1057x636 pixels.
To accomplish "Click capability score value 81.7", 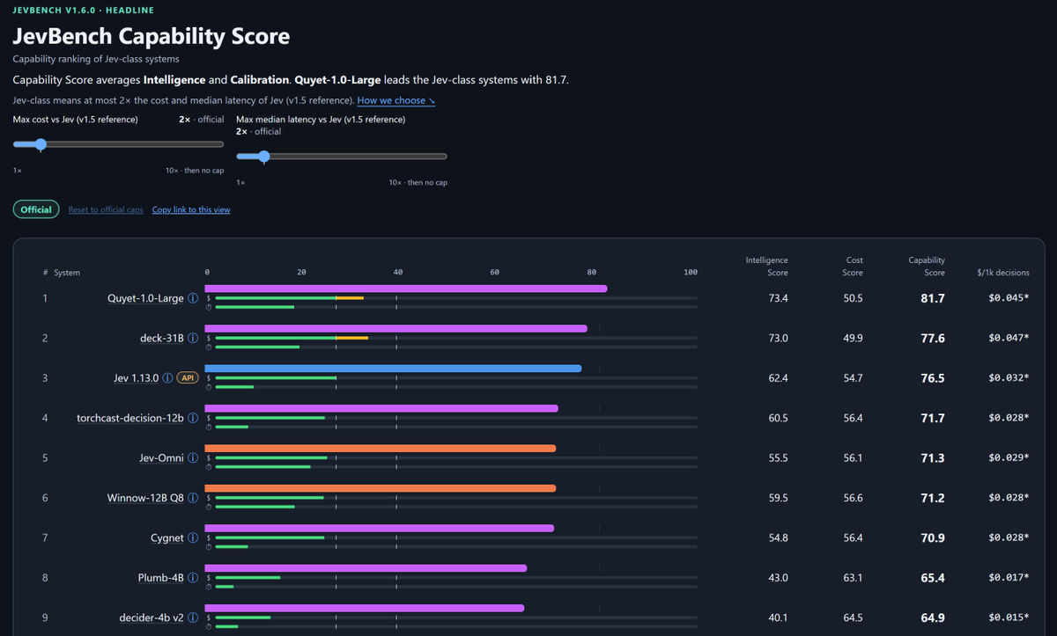I will pyautogui.click(x=933, y=298).
